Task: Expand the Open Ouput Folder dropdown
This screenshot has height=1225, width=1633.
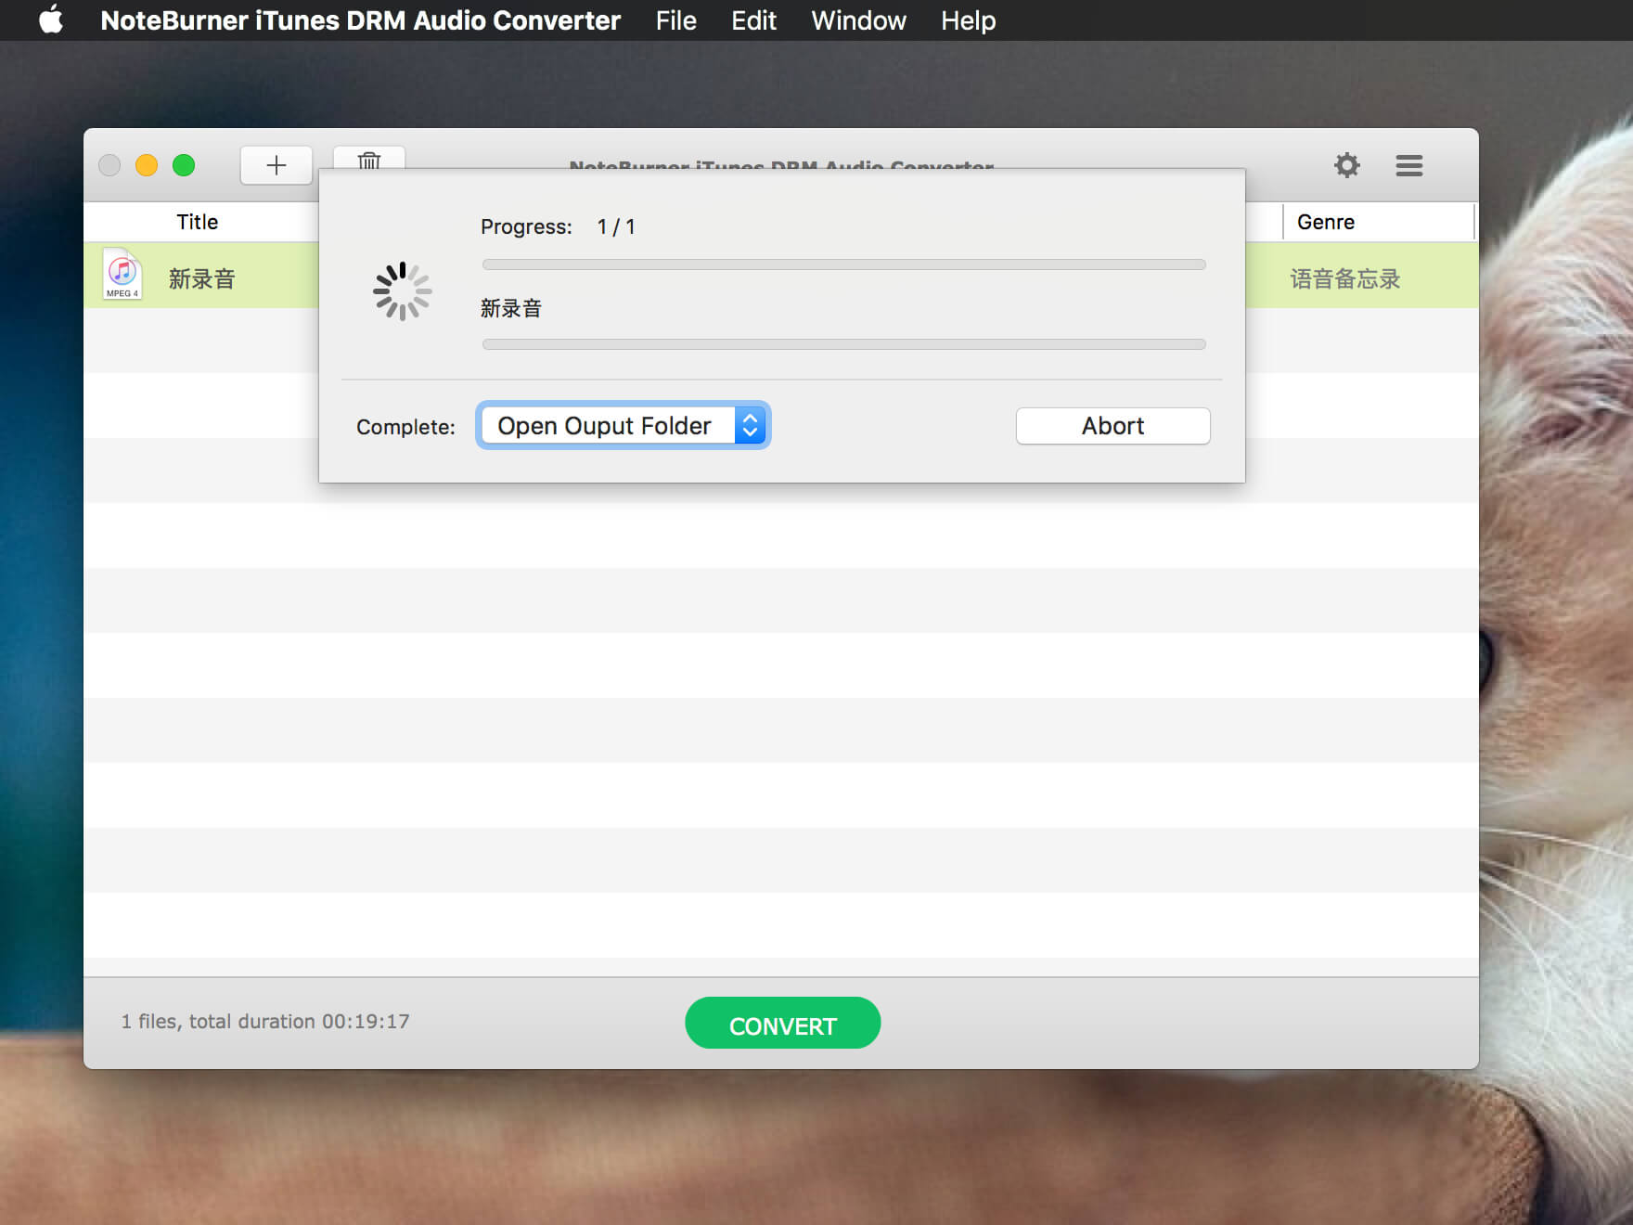Action: coord(623,425)
